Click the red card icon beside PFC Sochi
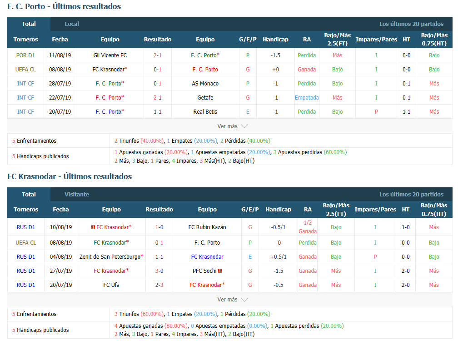Viewport: 458px width, 341px height. (x=220, y=271)
